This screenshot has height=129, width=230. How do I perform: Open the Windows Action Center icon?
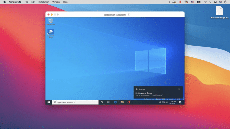(180, 102)
